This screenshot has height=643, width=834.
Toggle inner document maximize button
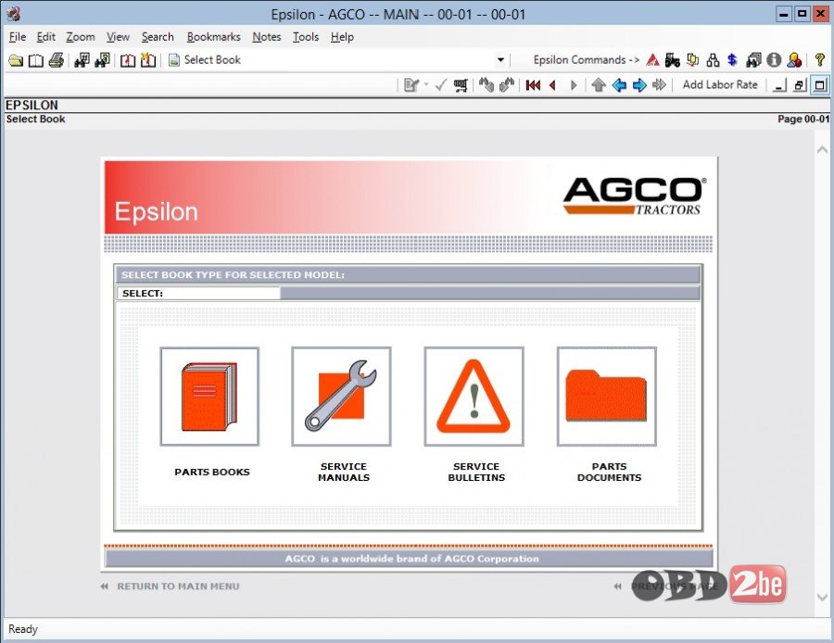click(x=820, y=85)
